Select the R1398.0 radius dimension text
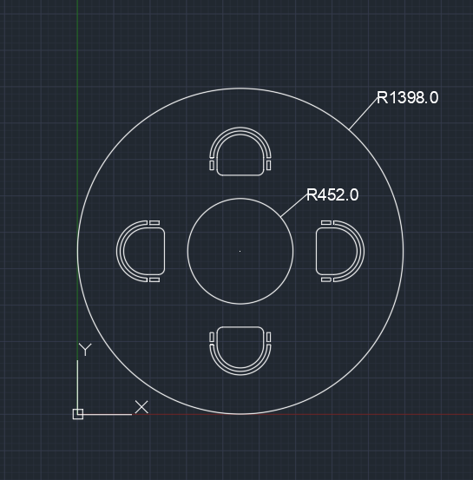 click(x=407, y=98)
